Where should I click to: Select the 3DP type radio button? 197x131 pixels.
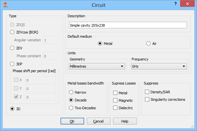pyautogui.click(x=12, y=64)
